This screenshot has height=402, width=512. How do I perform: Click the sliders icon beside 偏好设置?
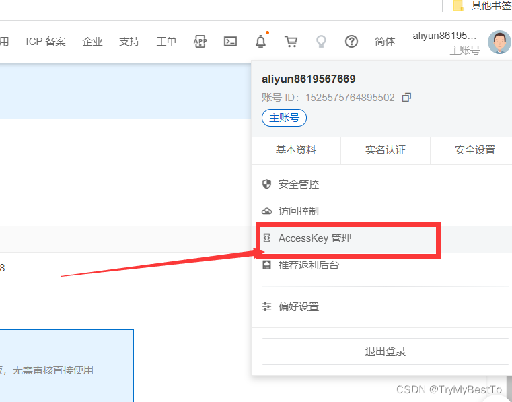click(x=266, y=306)
